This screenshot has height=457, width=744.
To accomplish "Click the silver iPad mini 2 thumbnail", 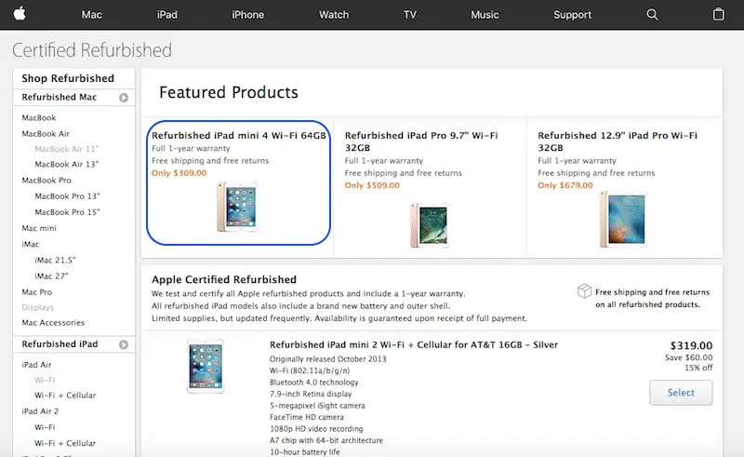I will tap(205, 365).
